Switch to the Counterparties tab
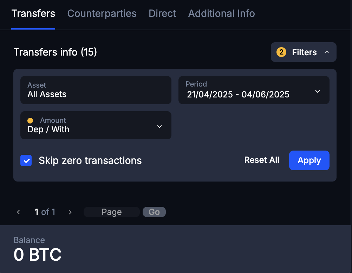 (x=102, y=13)
